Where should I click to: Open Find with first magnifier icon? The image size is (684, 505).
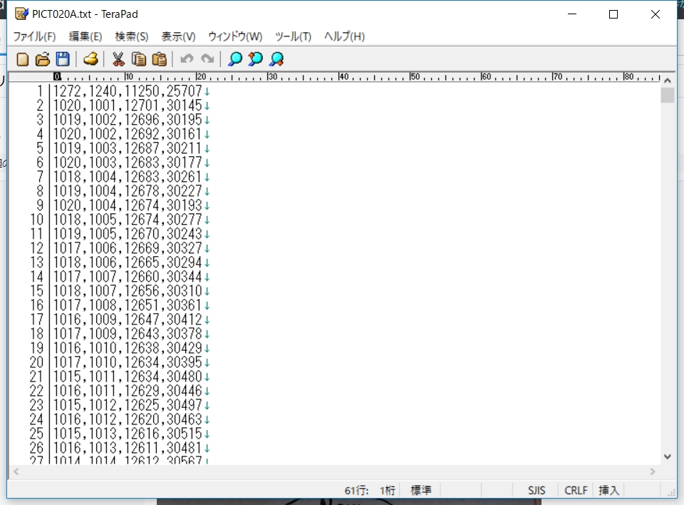tap(235, 59)
